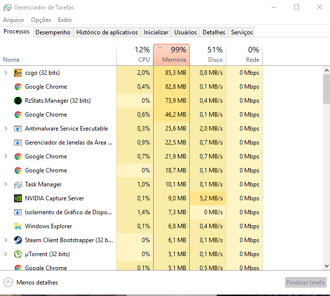Click the NVIDIA Capture Server icon
The image size is (330, 296).
(18, 198)
